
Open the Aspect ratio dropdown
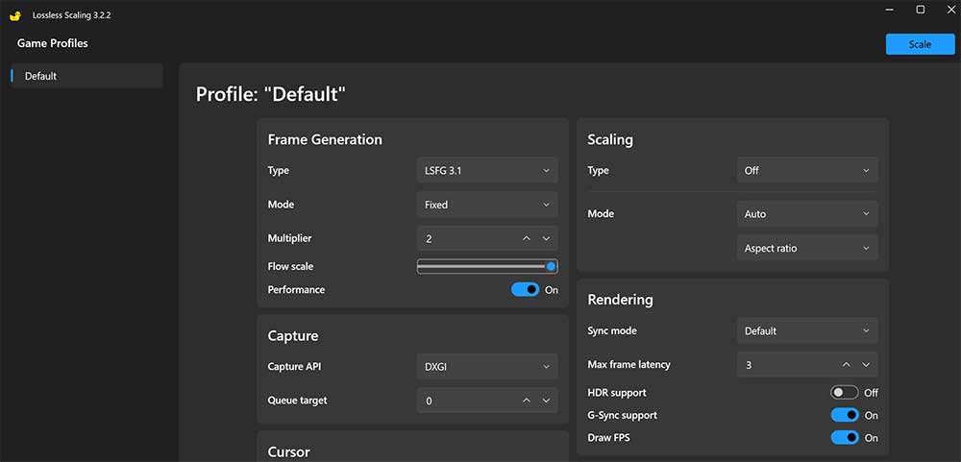coord(807,249)
